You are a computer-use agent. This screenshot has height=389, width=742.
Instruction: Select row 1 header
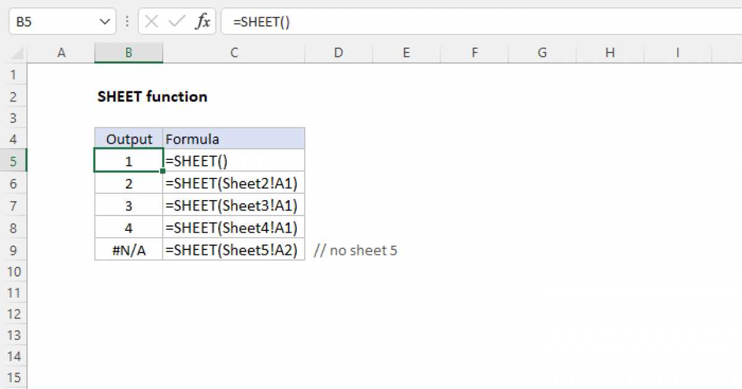pyautogui.click(x=14, y=75)
